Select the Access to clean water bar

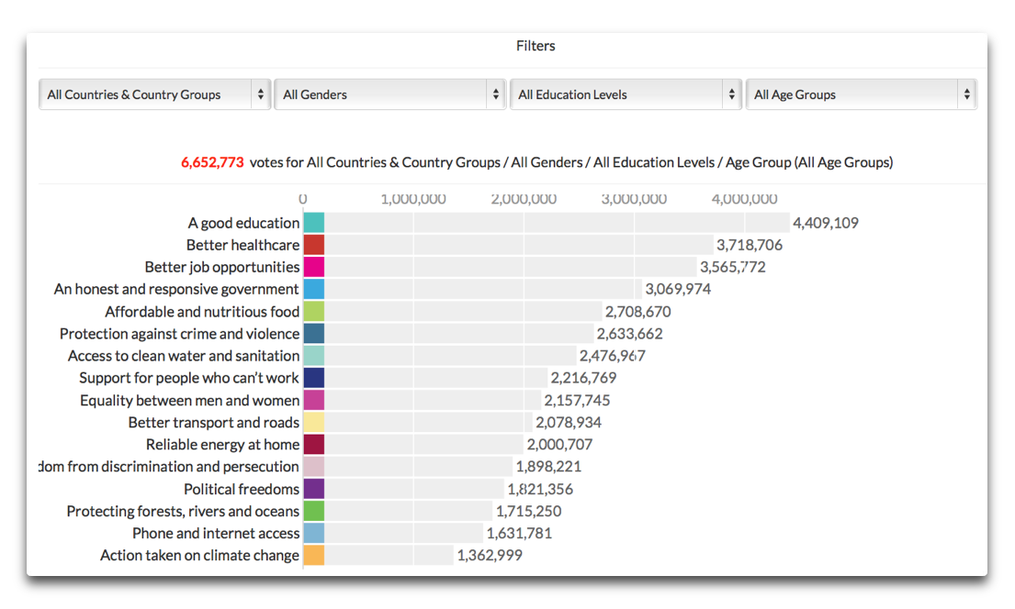[450, 356]
